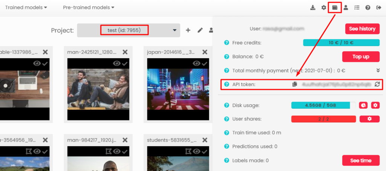The width and height of the screenshot is (386, 171).
Task: Remove image man-2425121_1280 with its X
Action: coord(125,52)
